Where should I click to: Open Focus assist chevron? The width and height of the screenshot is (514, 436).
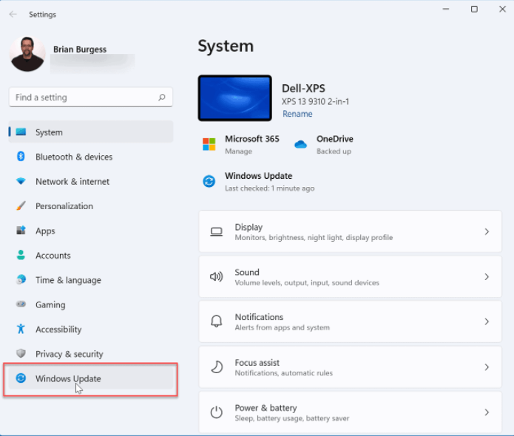487,367
